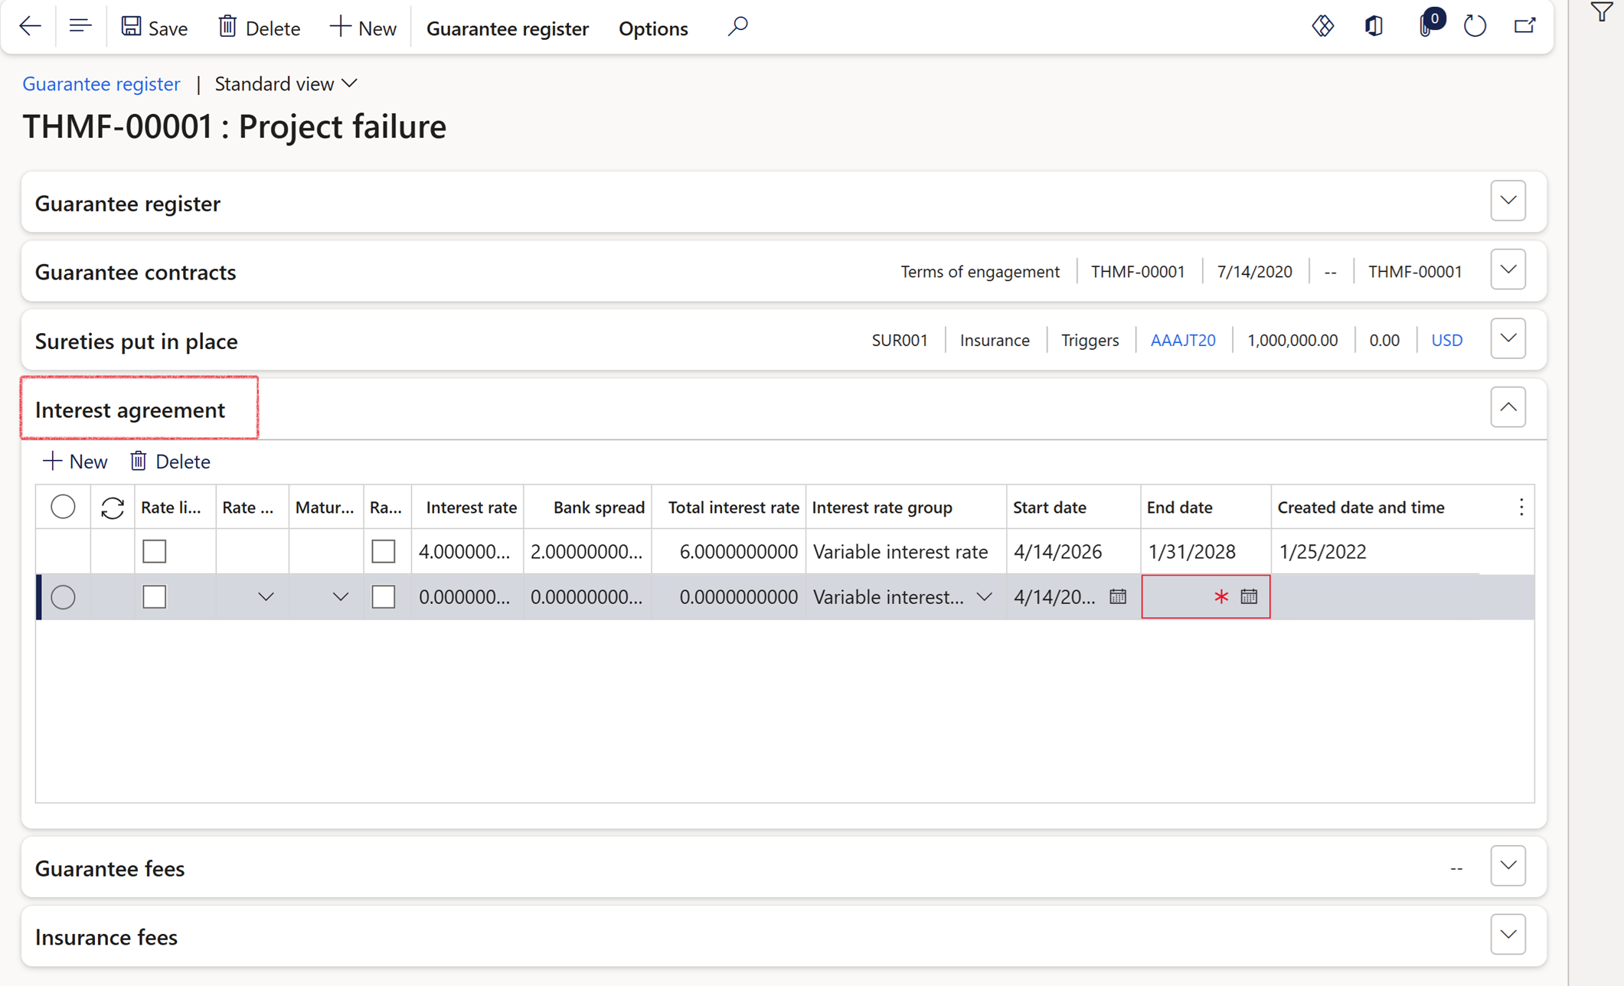Click the empty End date field
This screenshot has width=1624, height=986.
coord(1177,596)
